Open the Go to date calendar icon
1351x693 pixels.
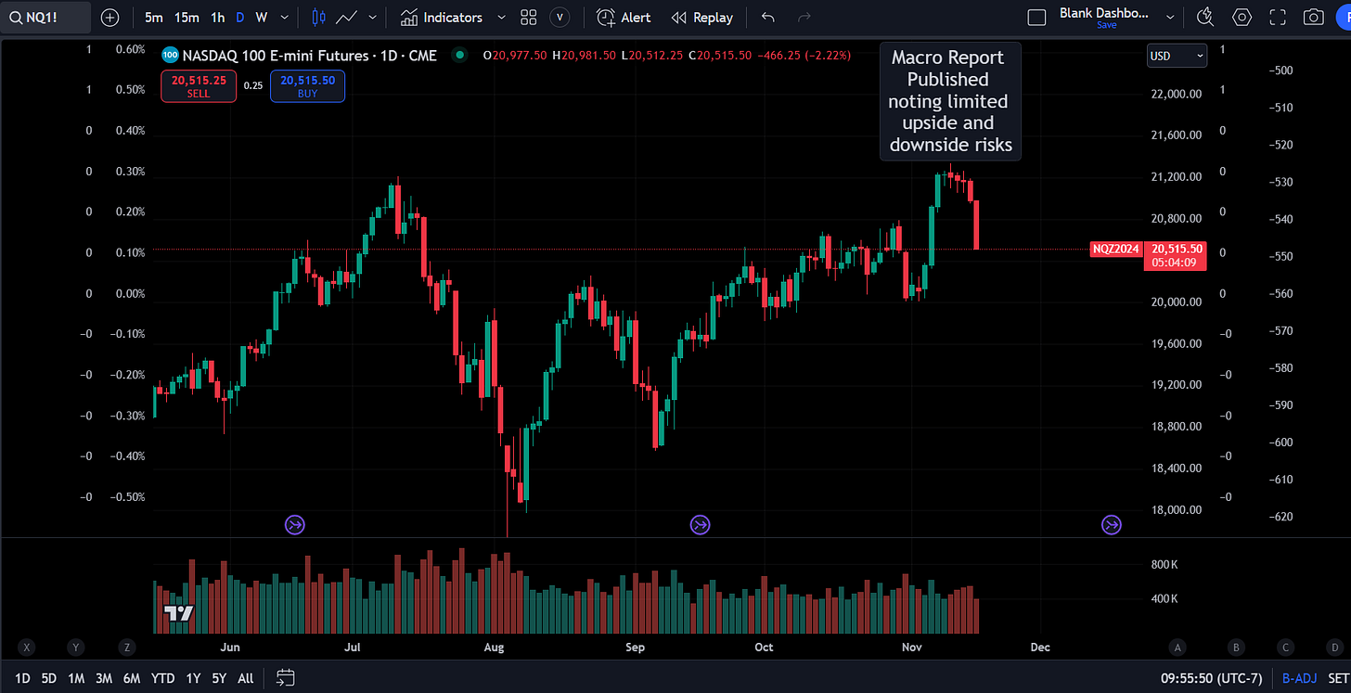click(286, 678)
